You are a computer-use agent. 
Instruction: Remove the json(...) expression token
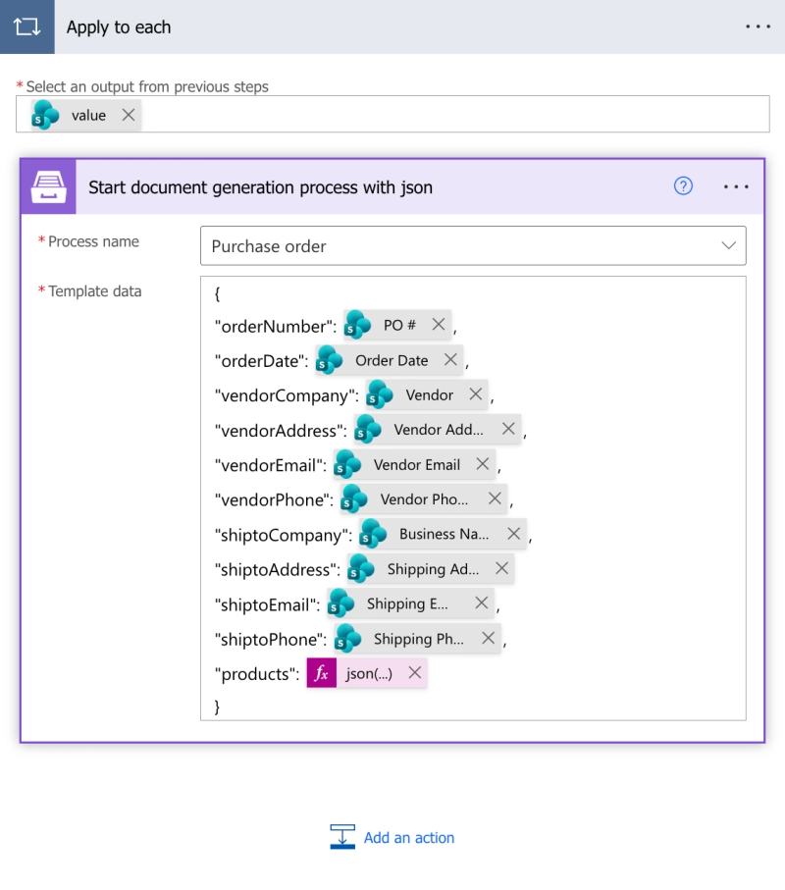click(415, 672)
